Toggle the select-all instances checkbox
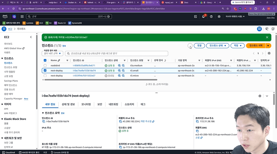 pyautogui.click(x=45, y=60)
